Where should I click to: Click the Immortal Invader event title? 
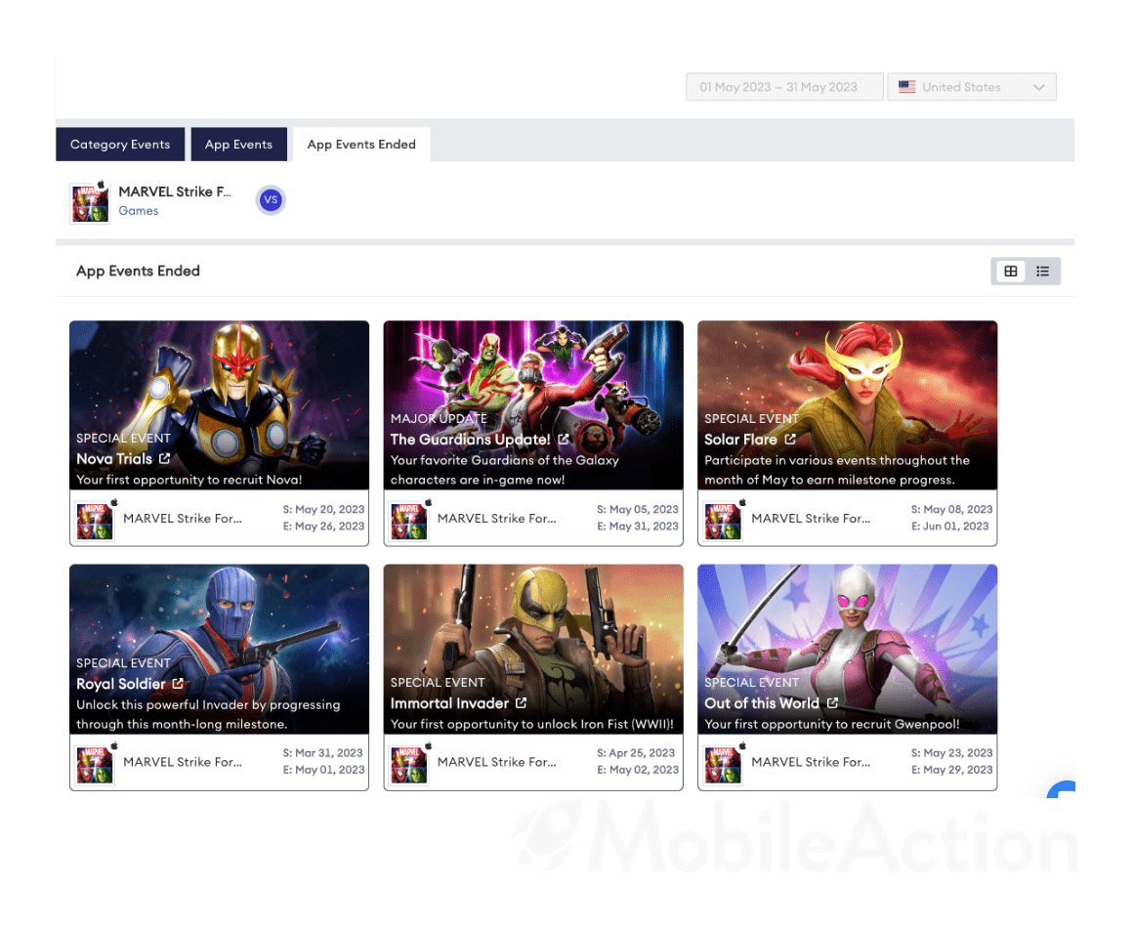[x=449, y=703]
